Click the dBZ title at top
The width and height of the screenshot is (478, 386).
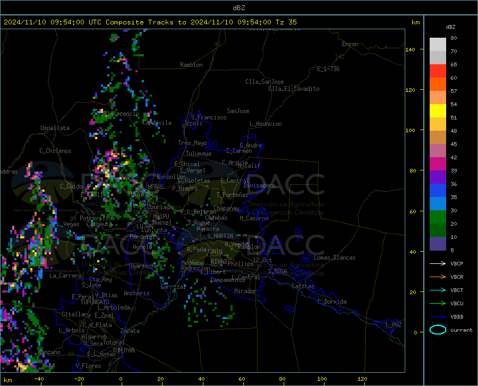(238, 8)
